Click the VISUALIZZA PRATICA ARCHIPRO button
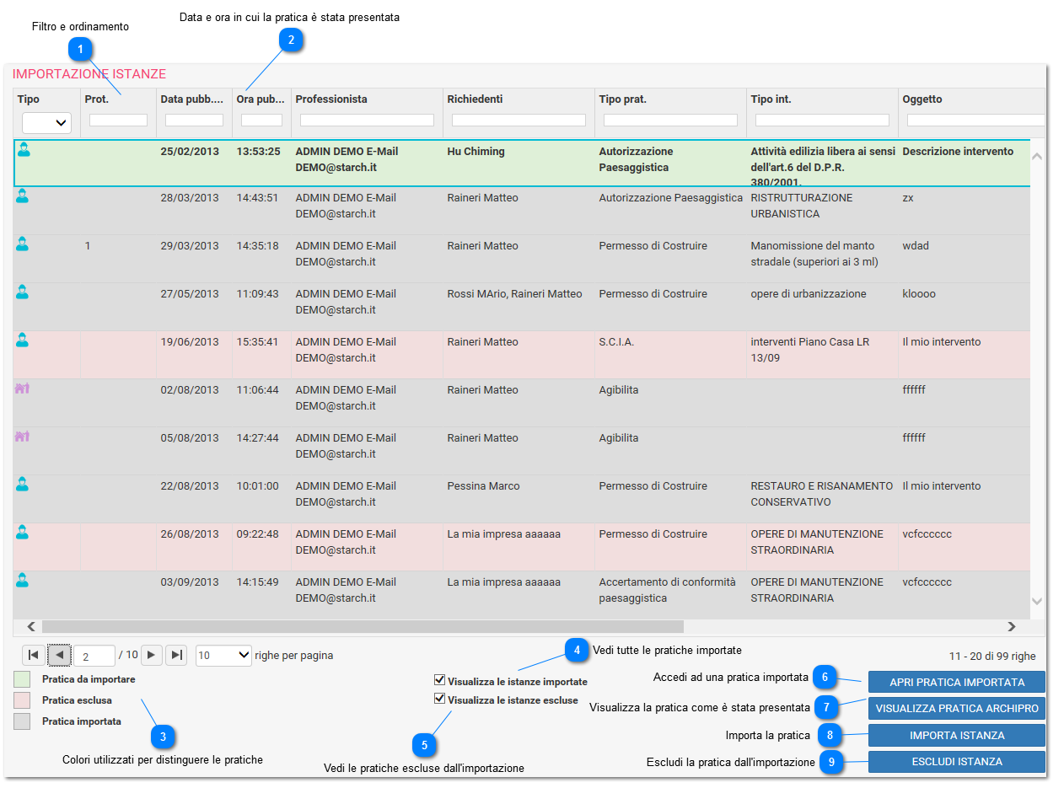 pyautogui.click(x=957, y=709)
